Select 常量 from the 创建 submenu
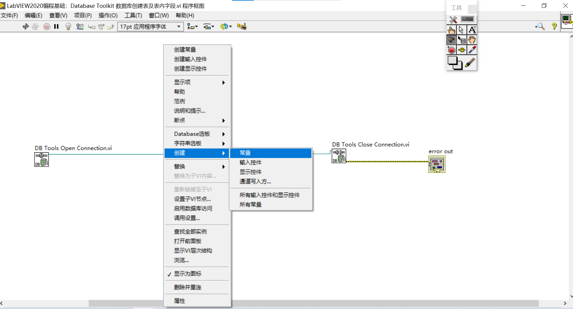Viewport: 573px width, 309px height. click(246, 153)
